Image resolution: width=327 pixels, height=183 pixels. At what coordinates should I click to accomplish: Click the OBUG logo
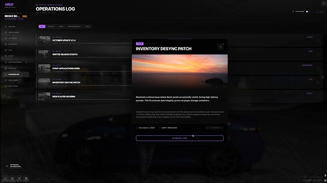9,4
